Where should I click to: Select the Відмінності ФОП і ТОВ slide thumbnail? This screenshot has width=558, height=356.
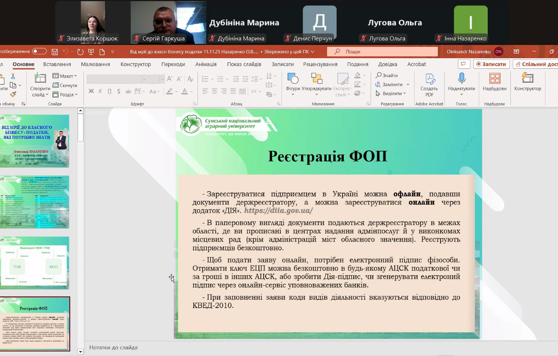point(35,263)
